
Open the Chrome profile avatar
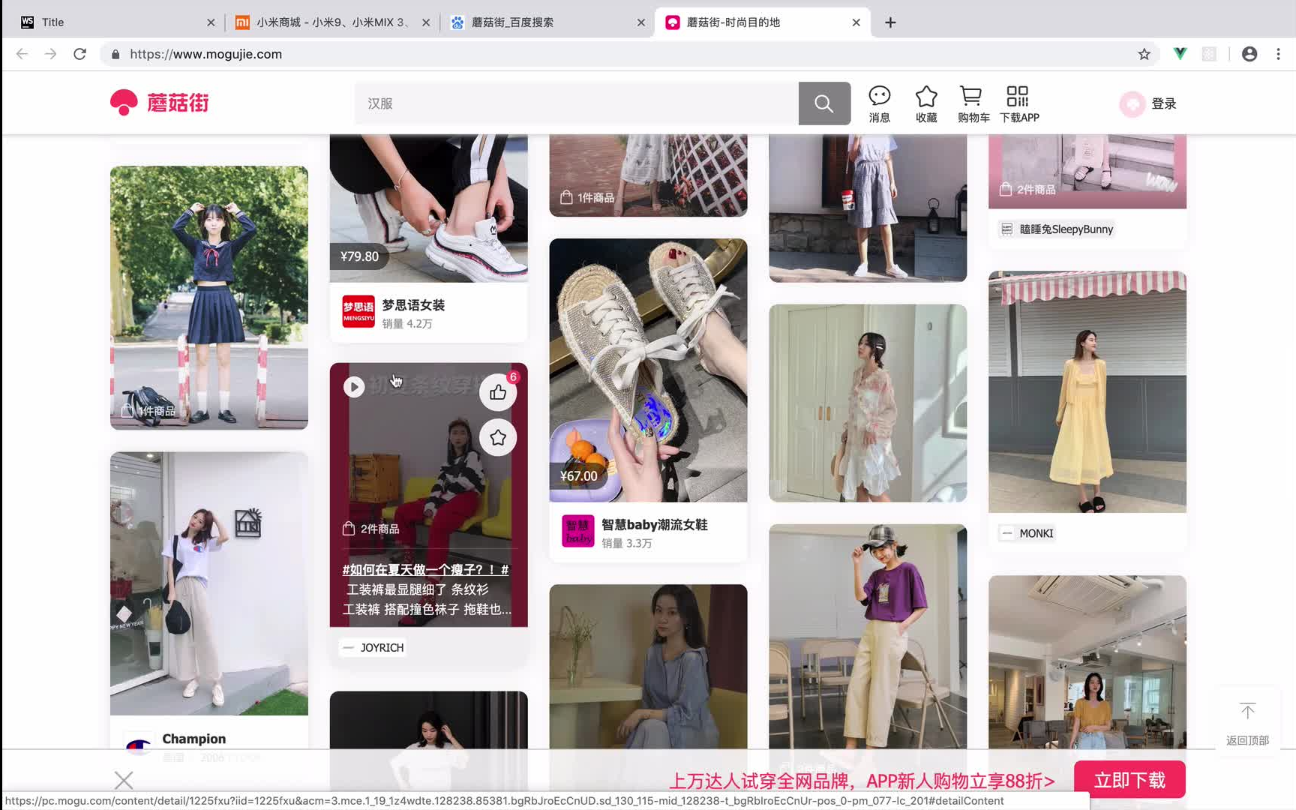click(x=1249, y=54)
